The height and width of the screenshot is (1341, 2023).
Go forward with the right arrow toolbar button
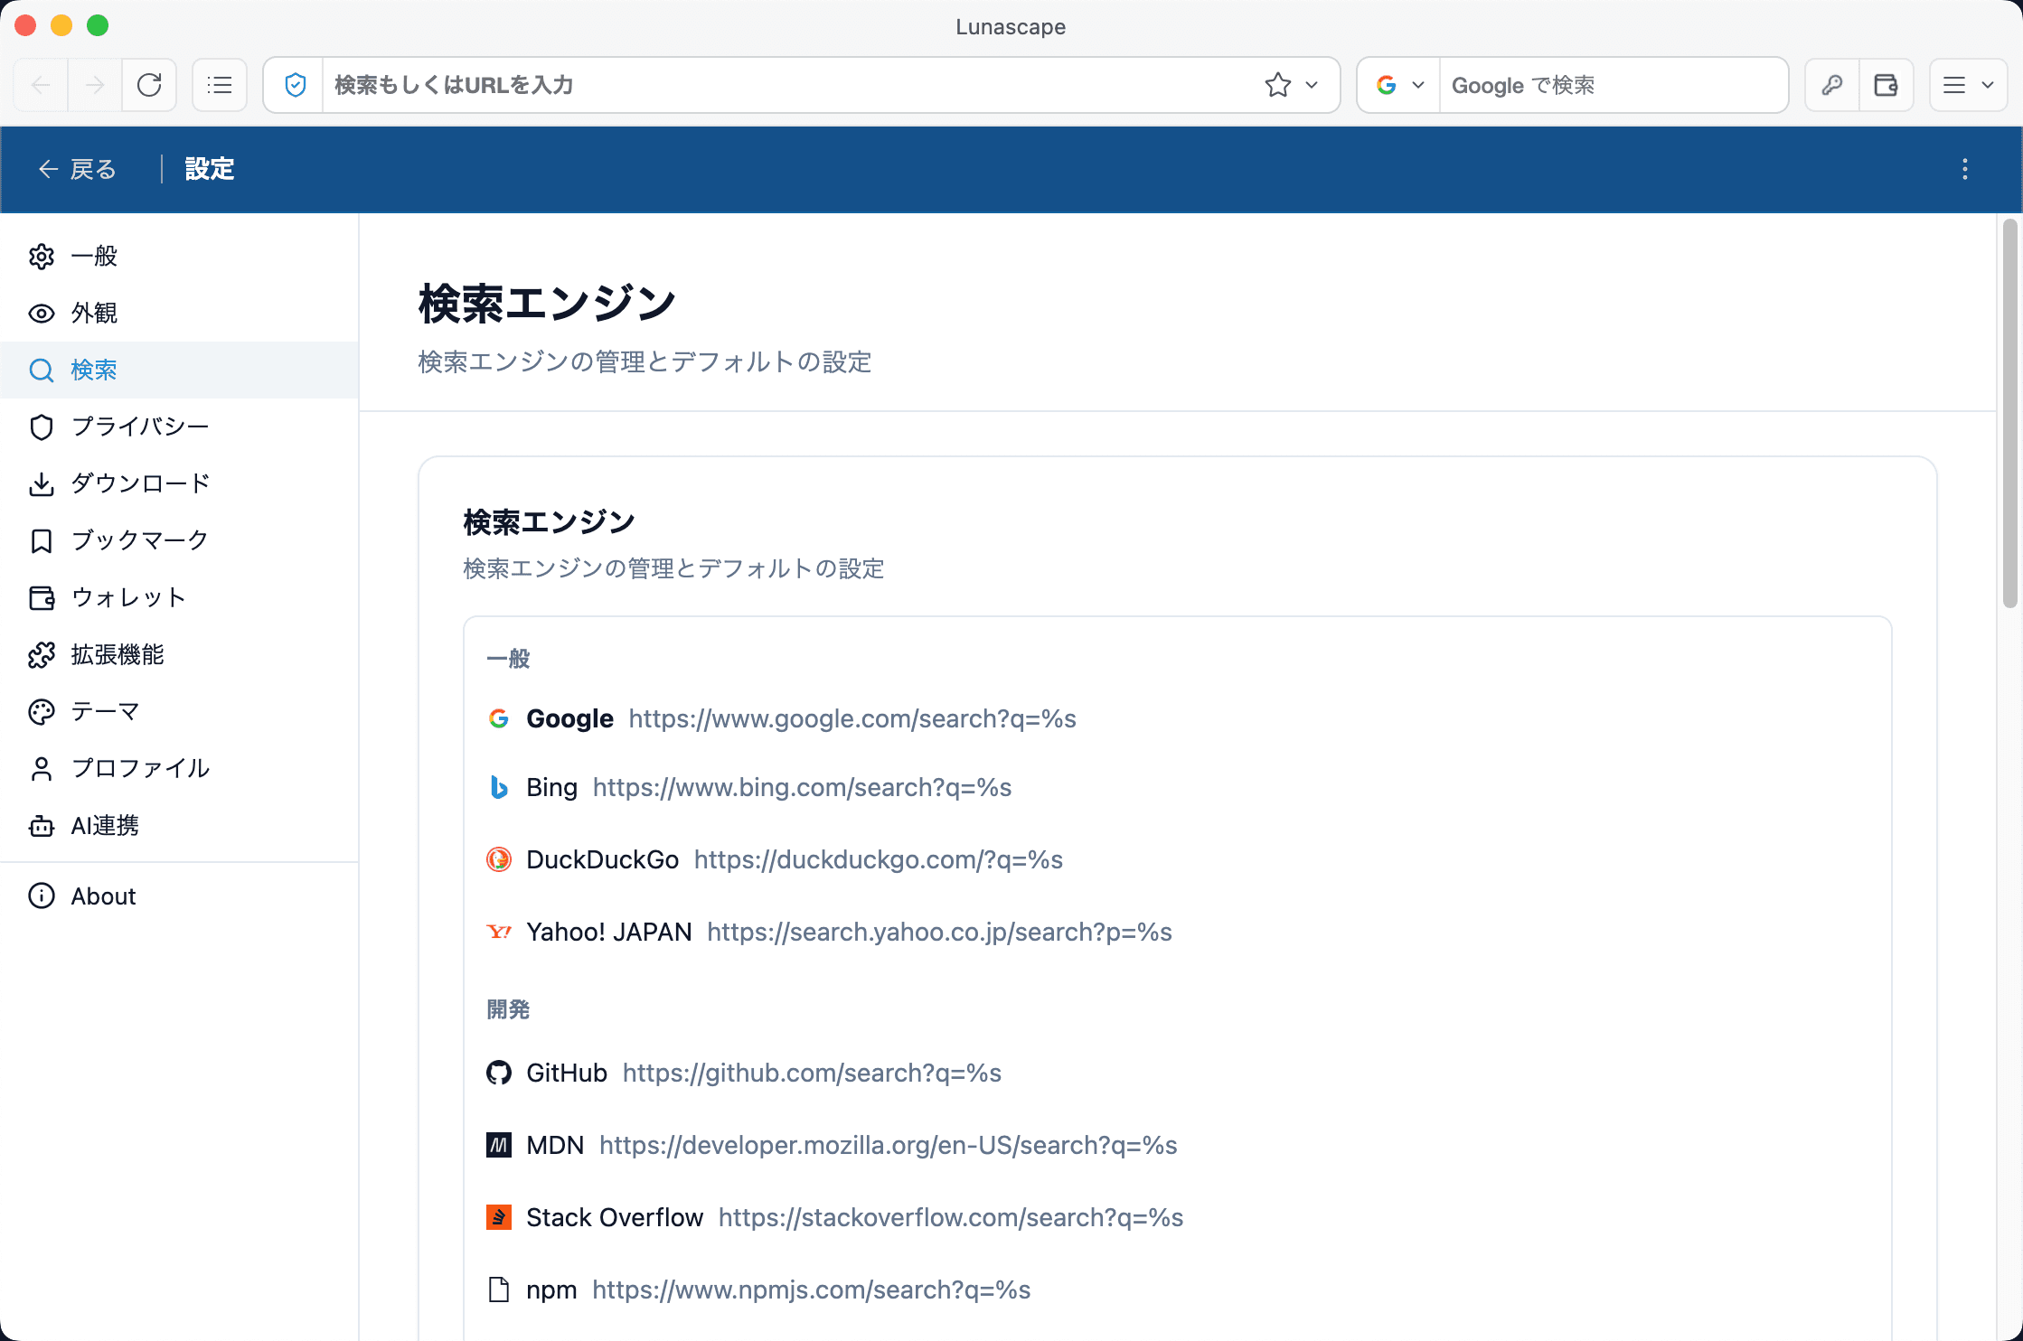(x=95, y=85)
